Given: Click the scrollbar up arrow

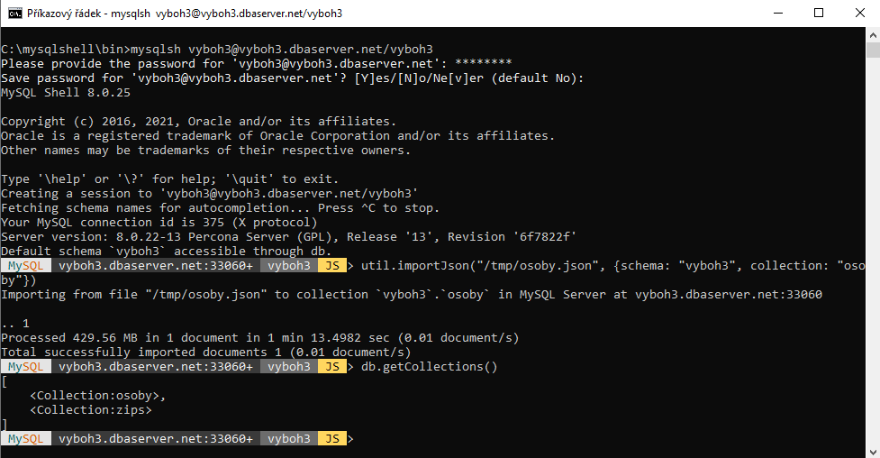Looking at the screenshot, I should pos(873,35).
